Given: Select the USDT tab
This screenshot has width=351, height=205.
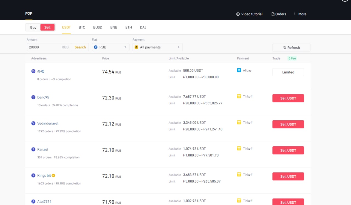Looking at the screenshot, I should coord(66,27).
